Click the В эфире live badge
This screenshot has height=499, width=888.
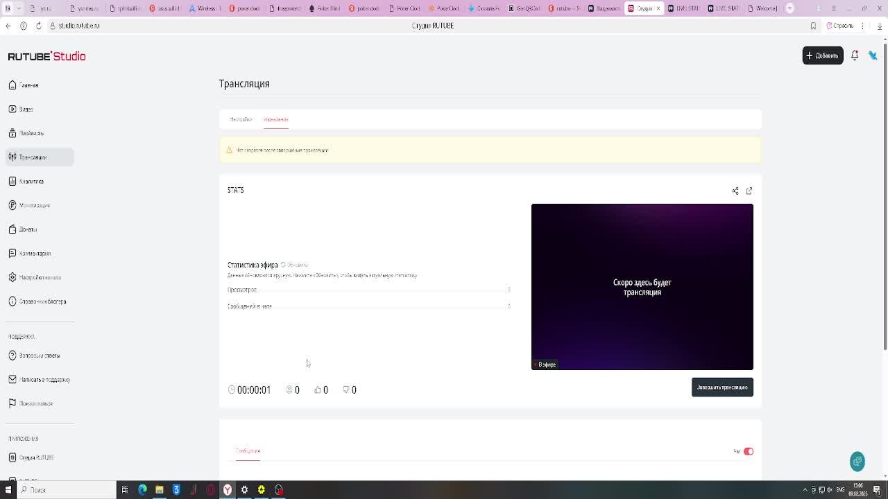tap(545, 365)
